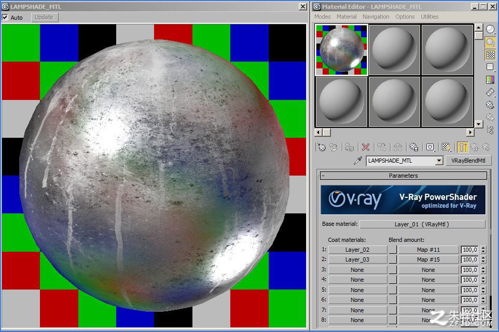Open base material Layer_01 (VRayMtl)
499x332 pixels.
pos(422,224)
